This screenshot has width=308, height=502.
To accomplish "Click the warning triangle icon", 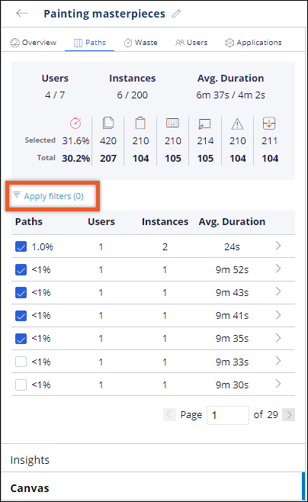I will click(x=237, y=124).
